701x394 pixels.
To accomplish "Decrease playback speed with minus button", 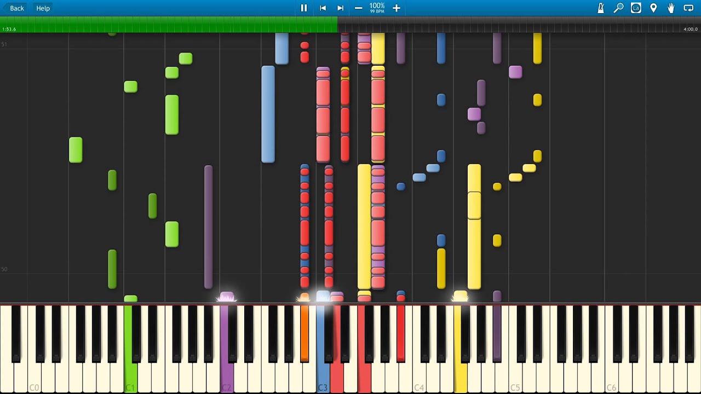I will click(358, 8).
